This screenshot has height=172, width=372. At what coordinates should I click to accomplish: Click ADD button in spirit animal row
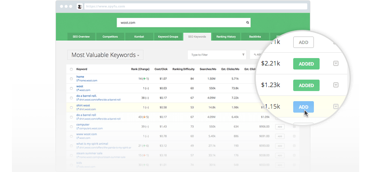point(280,146)
